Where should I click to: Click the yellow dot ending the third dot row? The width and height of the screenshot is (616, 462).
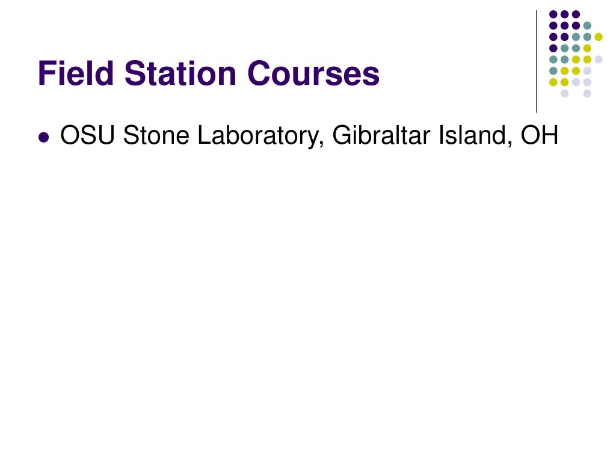point(599,37)
